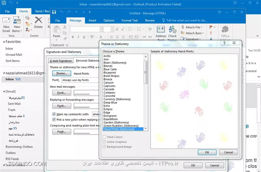Open the Review tab

tap(150, 20)
